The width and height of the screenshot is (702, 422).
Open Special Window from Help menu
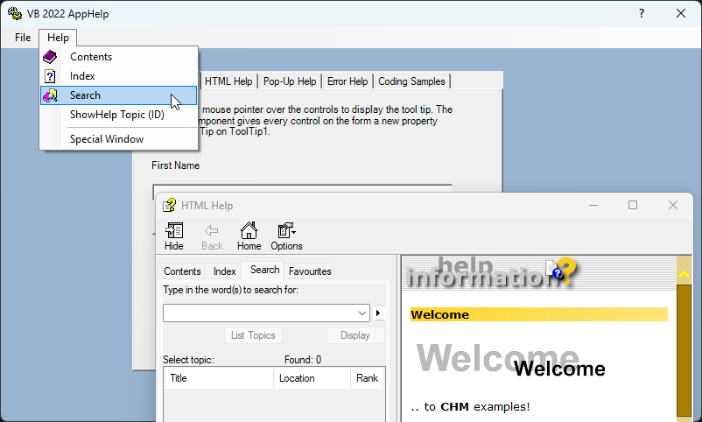(x=119, y=139)
